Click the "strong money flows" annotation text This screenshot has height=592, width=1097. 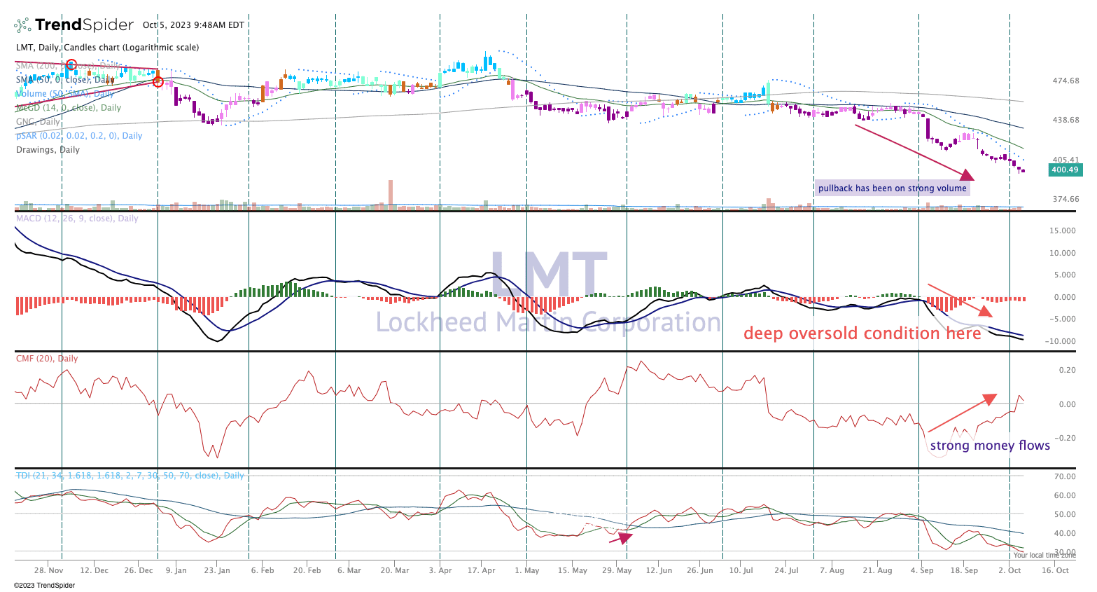coord(990,446)
